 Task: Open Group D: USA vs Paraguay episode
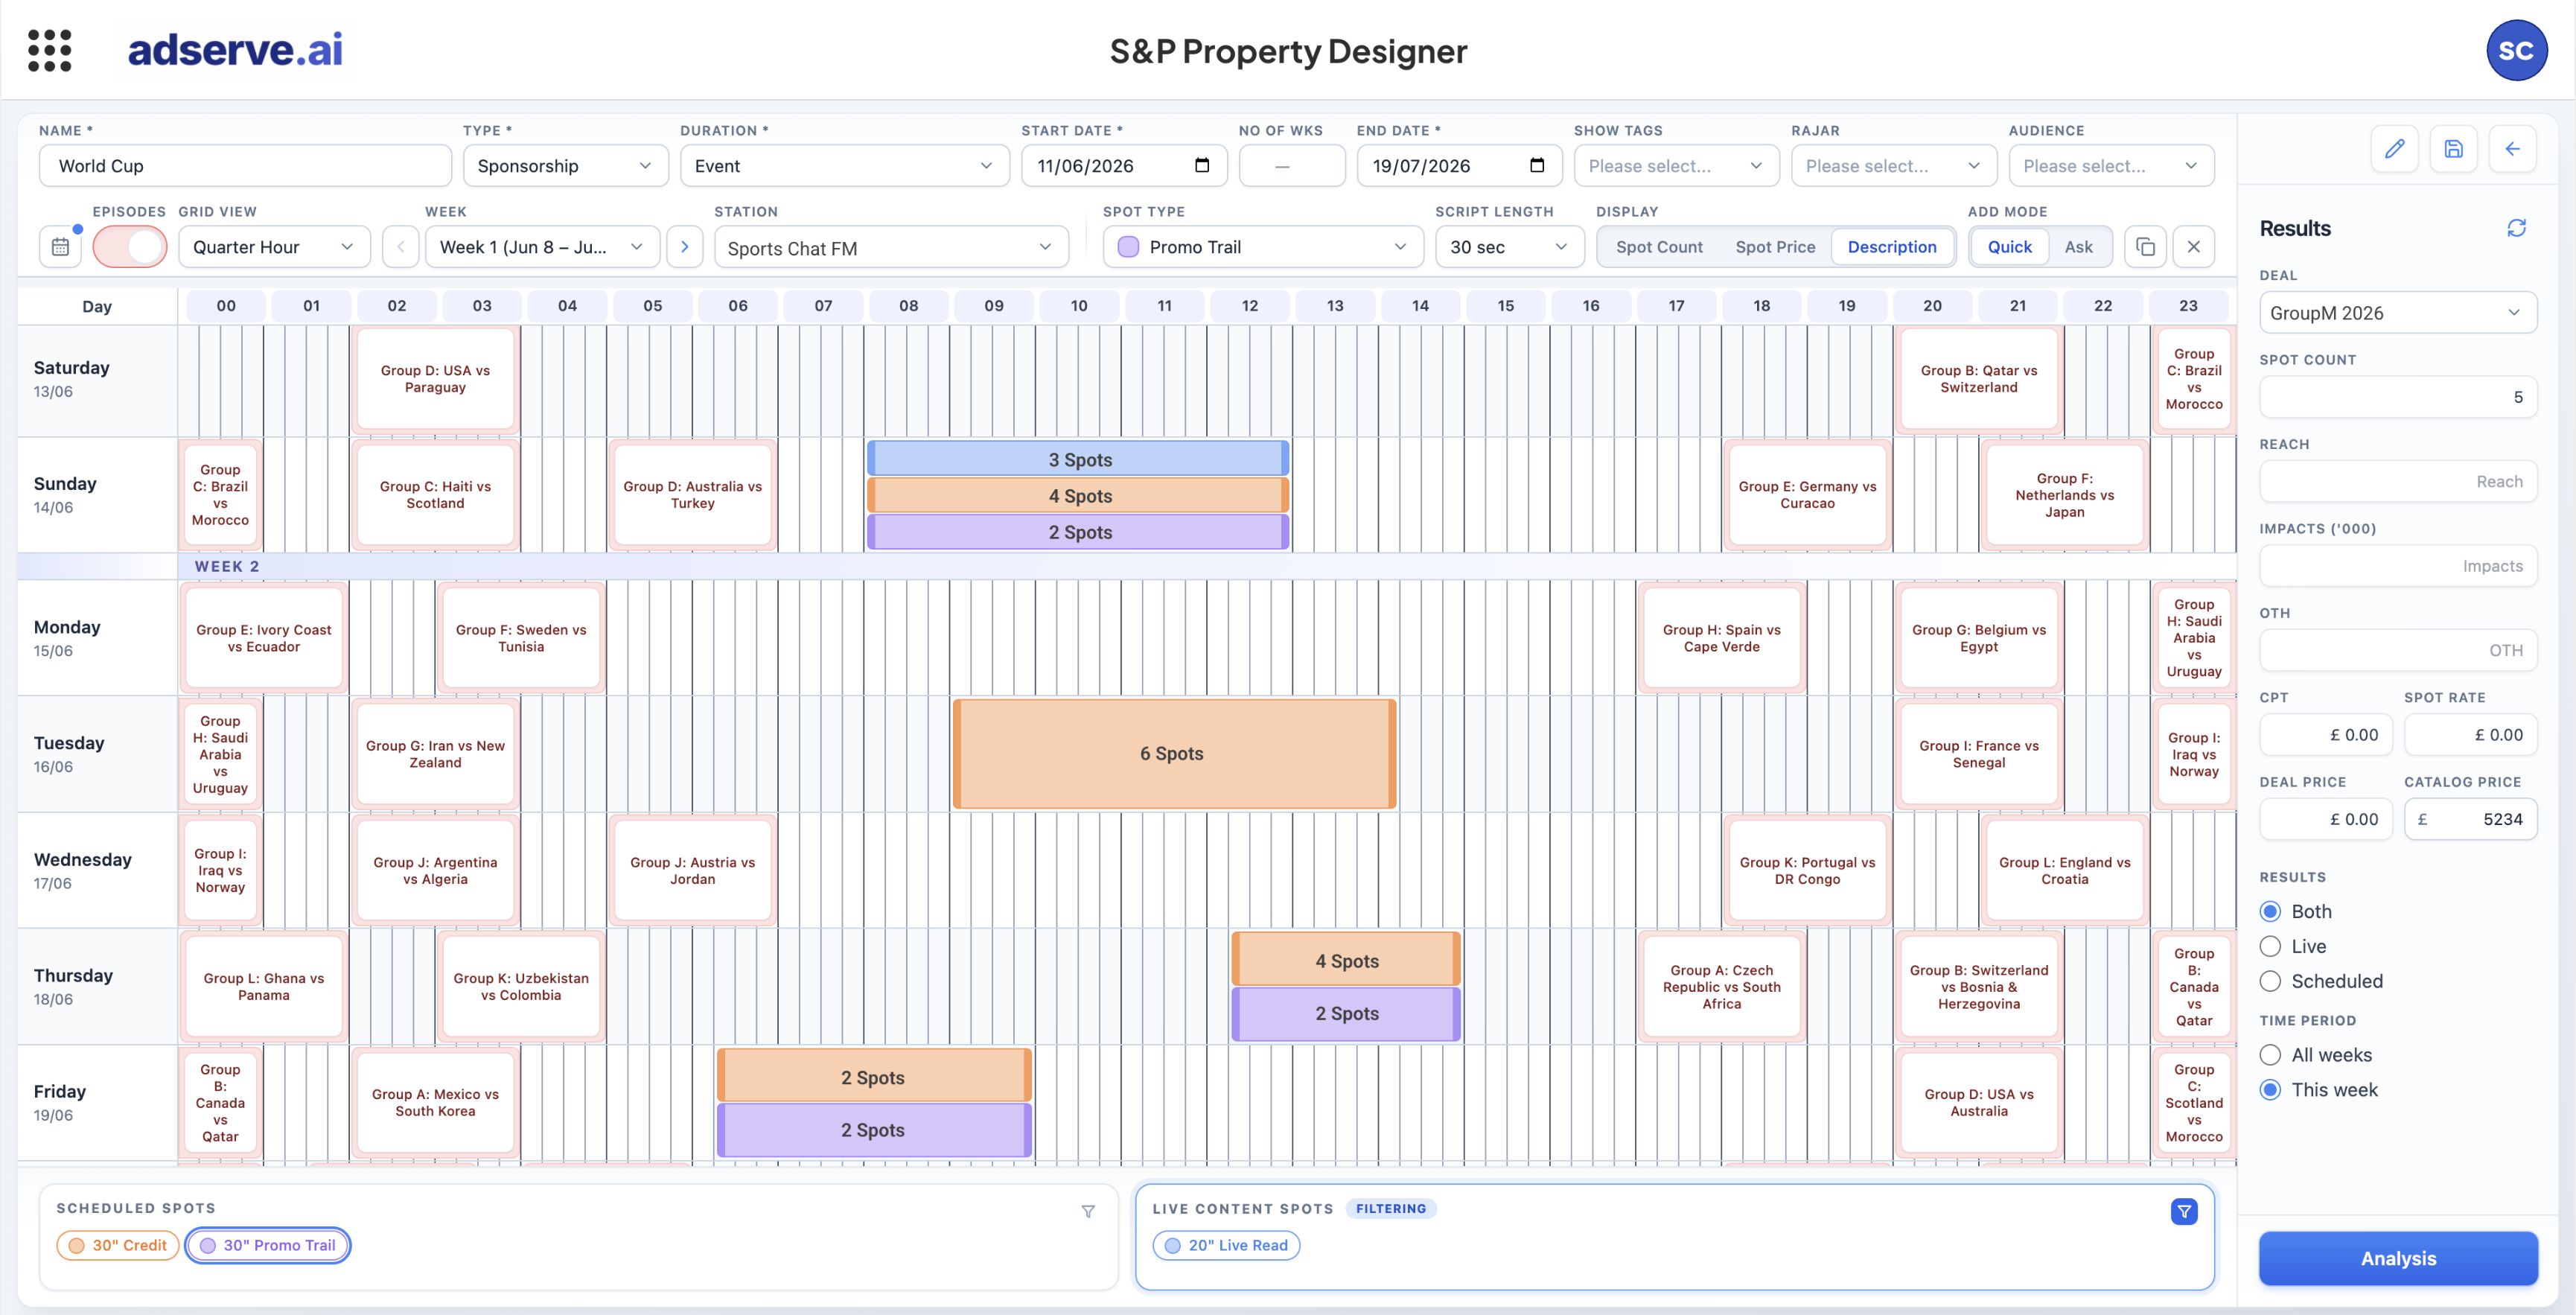(x=435, y=379)
